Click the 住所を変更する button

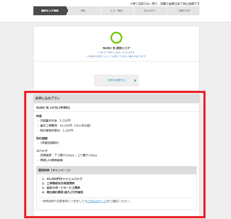point(116,80)
